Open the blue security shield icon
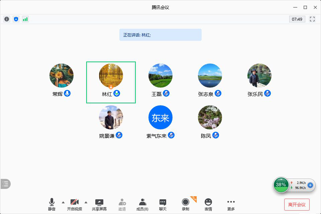This screenshot has width=321, height=214. coord(16,19)
